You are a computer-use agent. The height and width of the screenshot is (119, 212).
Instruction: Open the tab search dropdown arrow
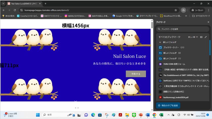tap(3, 3)
